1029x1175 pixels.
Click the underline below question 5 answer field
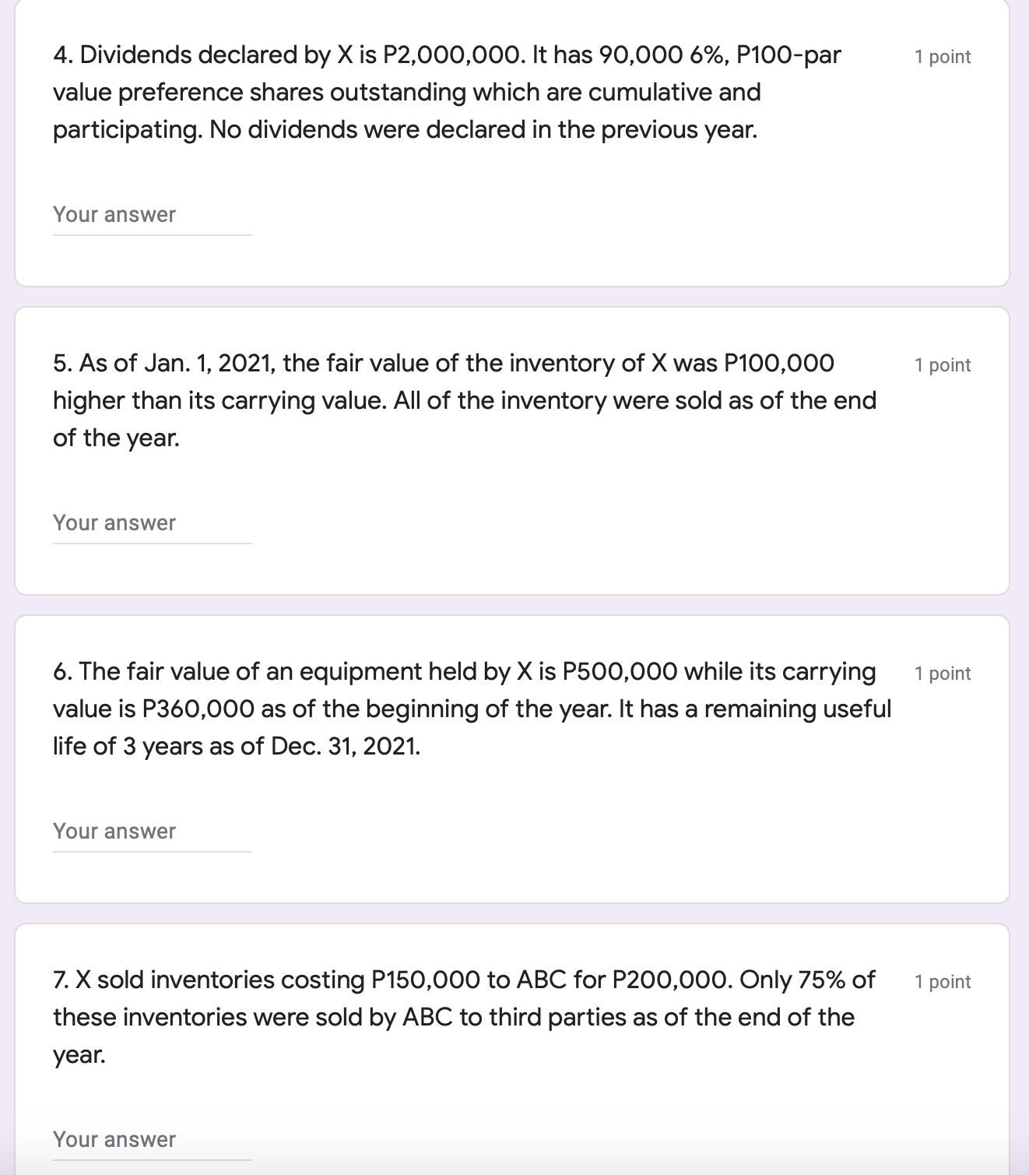(152, 542)
